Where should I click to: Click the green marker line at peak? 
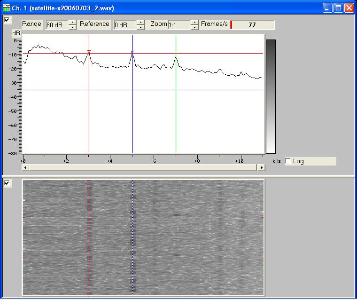[176, 57]
